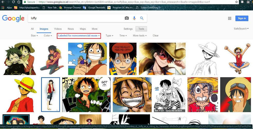Open realistic Luffy with red sunglasses image
Screen dimensions: 253x129
162,59
